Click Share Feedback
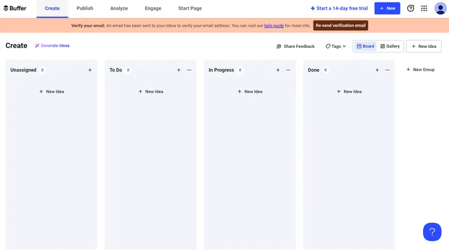The image size is (449, 250). [x=295, y=46]
